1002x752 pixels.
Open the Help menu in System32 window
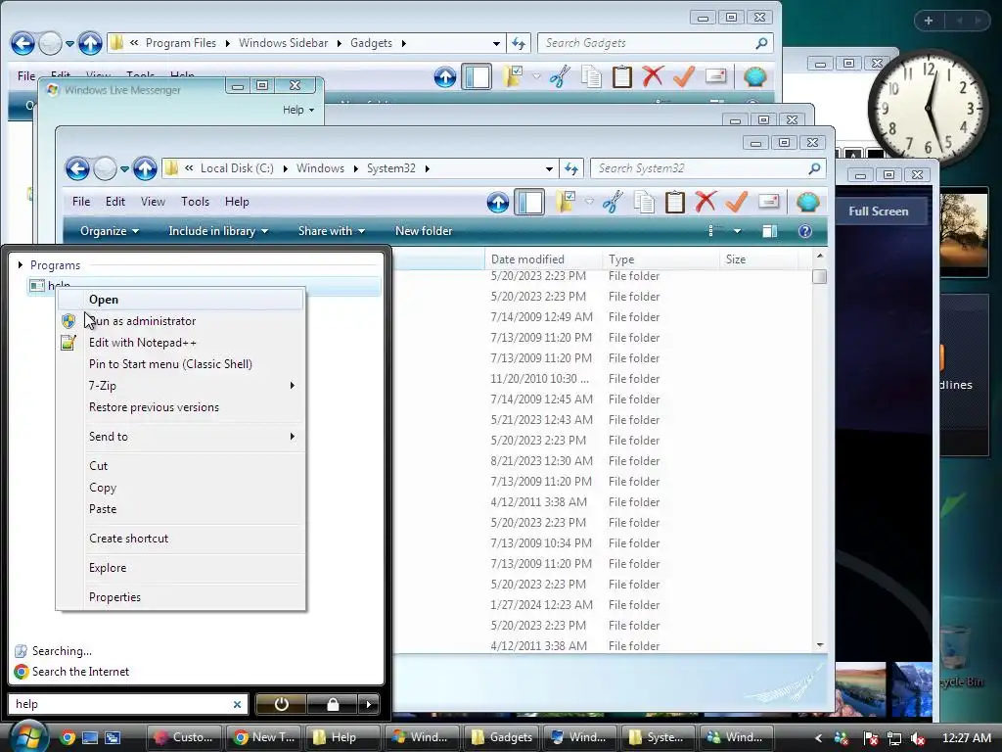[237, 202]
